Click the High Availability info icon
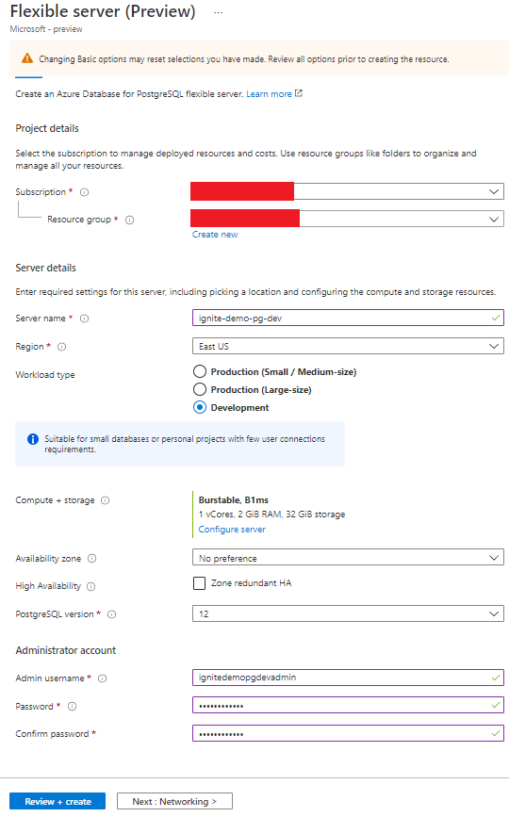Image resolution: width=509 pixels, height=817 pixels. (91, 586)
